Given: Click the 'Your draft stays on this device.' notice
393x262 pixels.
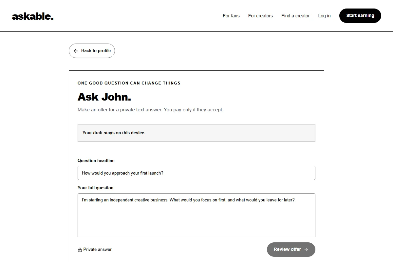Looking at the screenshot, I should tap(196, 133).
